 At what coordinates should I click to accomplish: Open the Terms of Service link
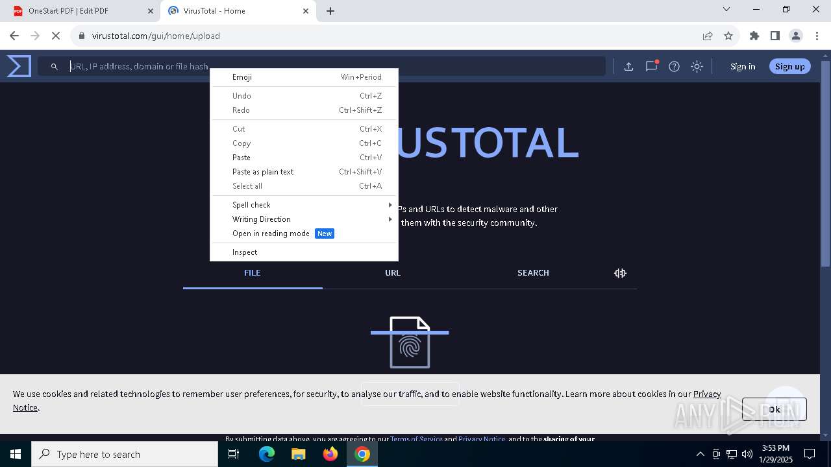(x=416, y=439)
